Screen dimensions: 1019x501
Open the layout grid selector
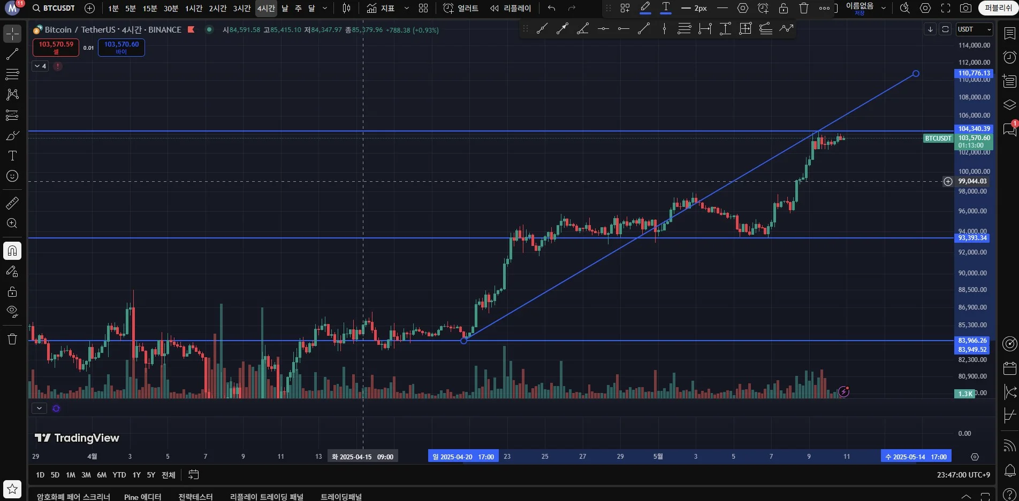click(423, 8)
